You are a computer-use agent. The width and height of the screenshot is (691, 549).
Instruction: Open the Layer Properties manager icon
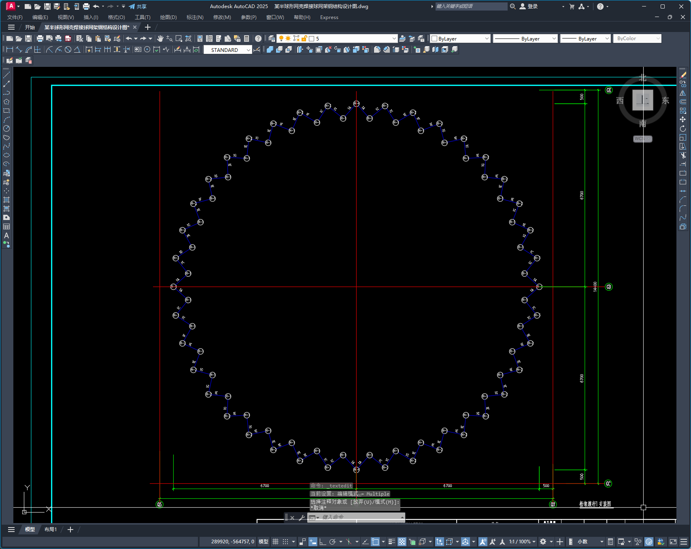(x=272, y=38)
